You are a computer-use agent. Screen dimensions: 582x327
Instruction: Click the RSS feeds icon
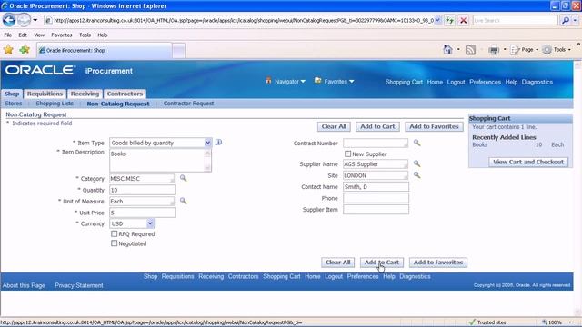point(470,50)
